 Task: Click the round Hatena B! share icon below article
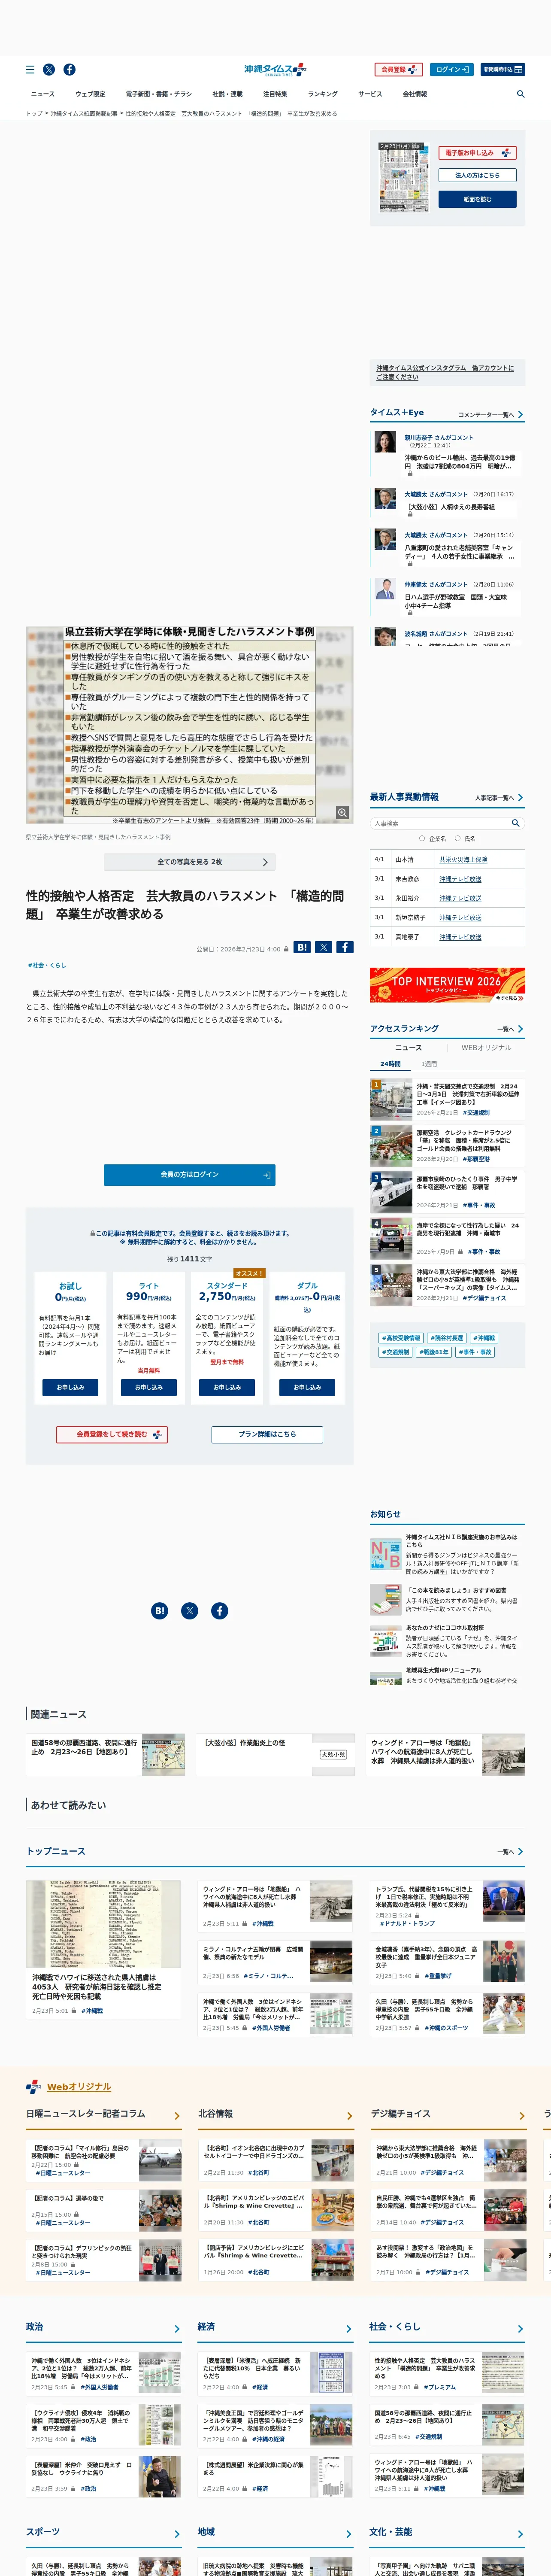159,1611
